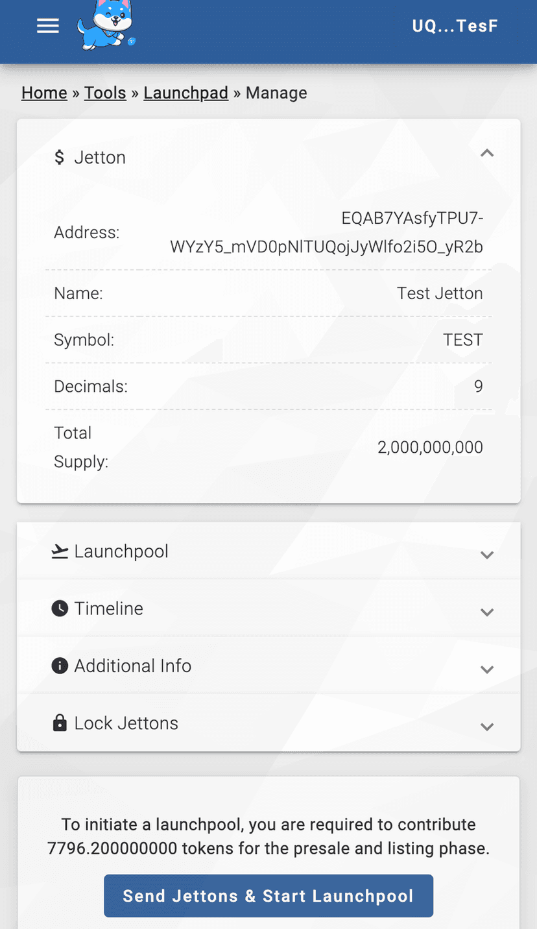
Task: Open the hamburger navigation menu
Action: pos(48,26)
